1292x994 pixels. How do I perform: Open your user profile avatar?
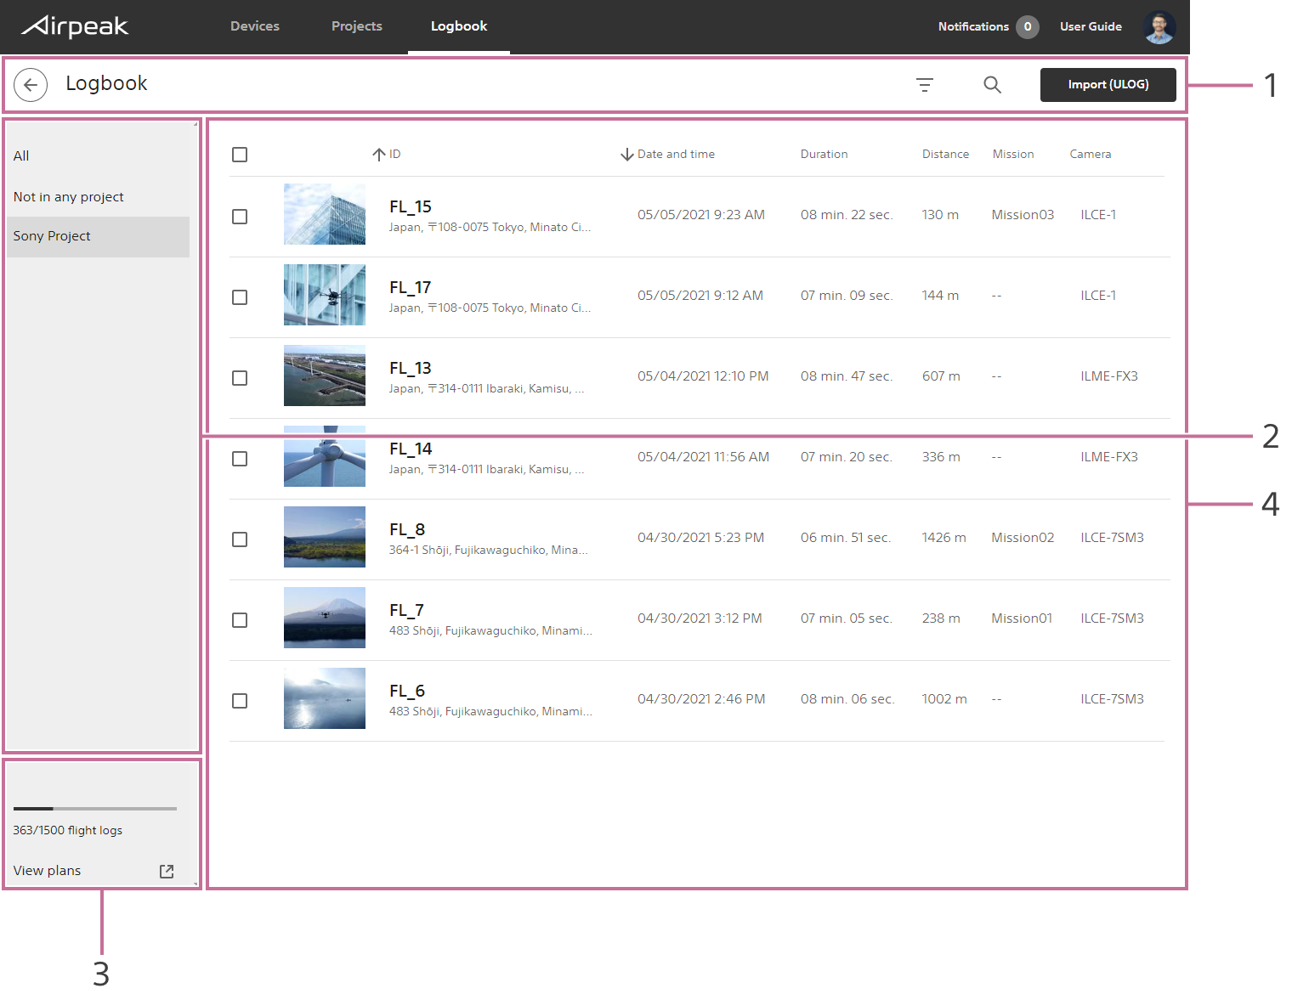click(x=1159, y=26)
